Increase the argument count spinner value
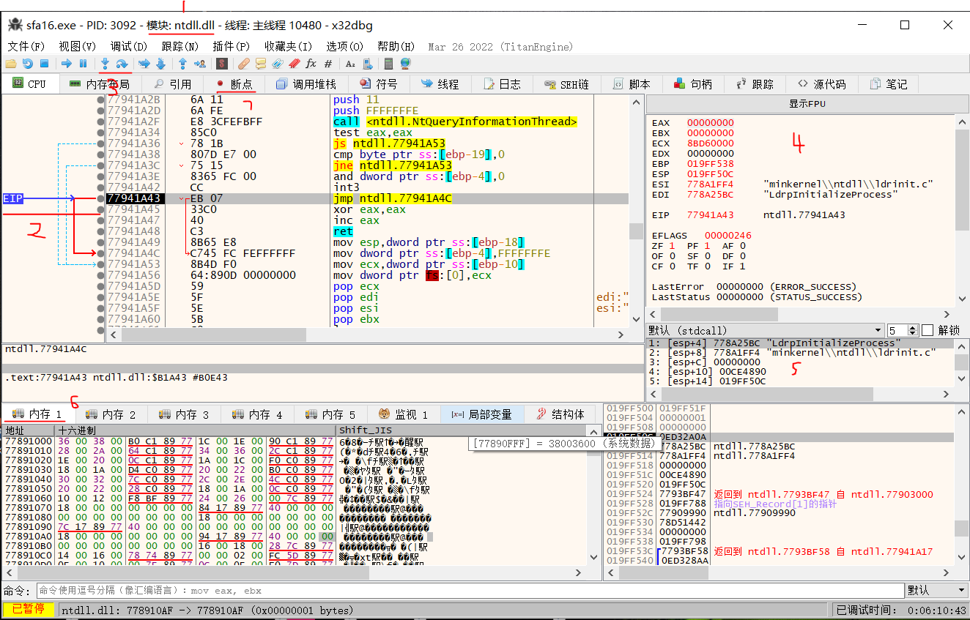The width and height of the screenshot is (970, 620). (913, 328)
